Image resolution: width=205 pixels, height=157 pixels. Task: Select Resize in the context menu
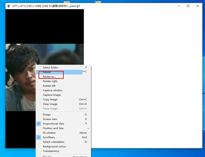click(x=47, y=72)
